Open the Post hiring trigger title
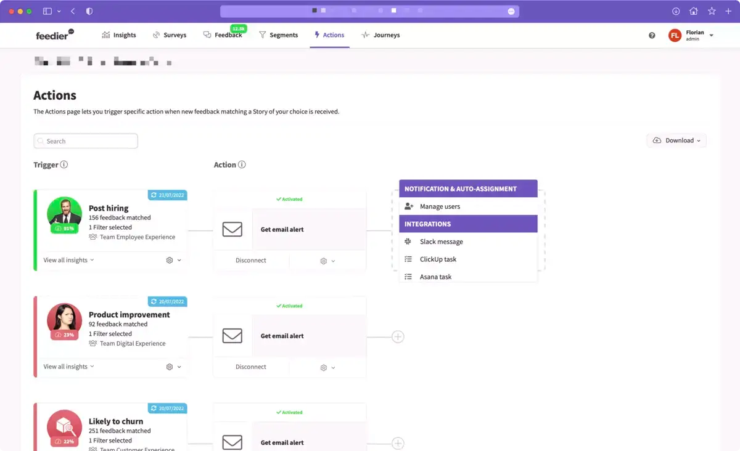 pyautogui.click(x=109, y=208)
